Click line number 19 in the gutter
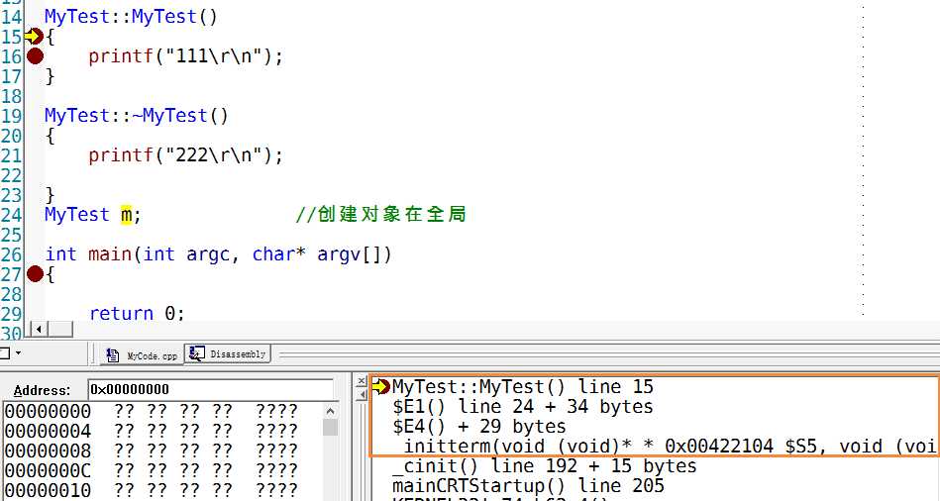 (11, 116)
